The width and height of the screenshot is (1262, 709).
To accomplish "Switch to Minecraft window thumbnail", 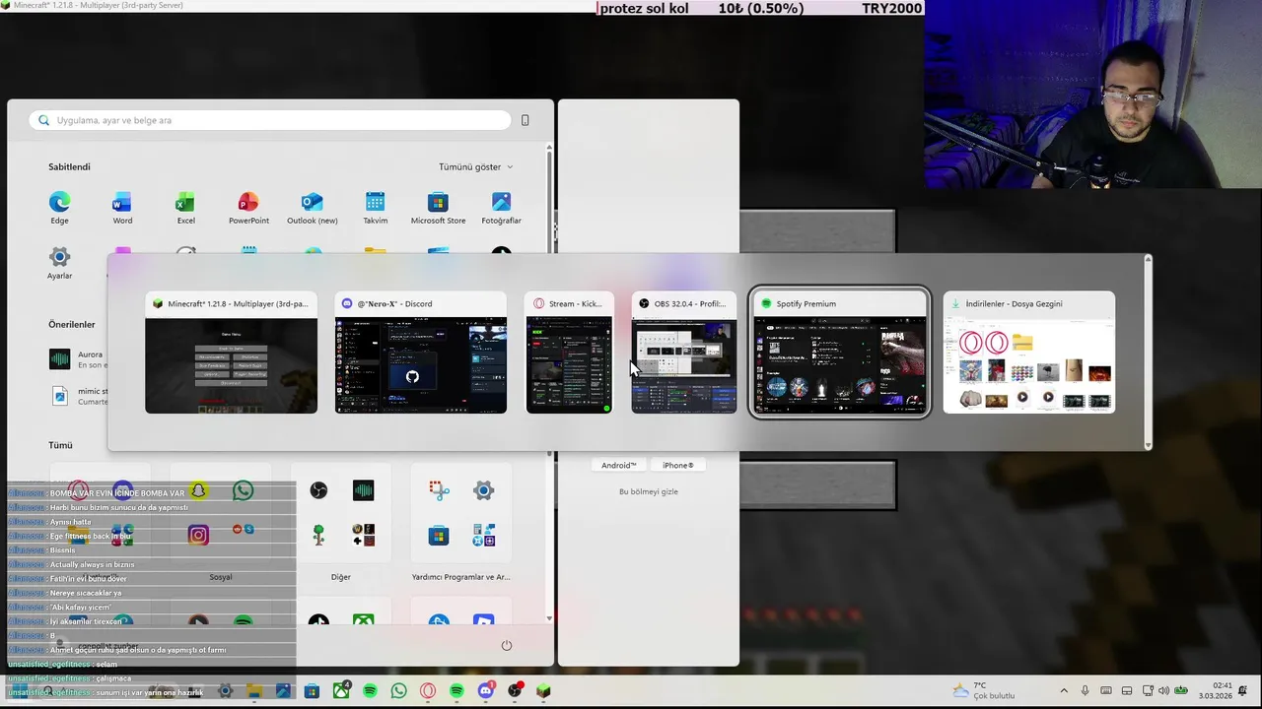I will 232,353.
